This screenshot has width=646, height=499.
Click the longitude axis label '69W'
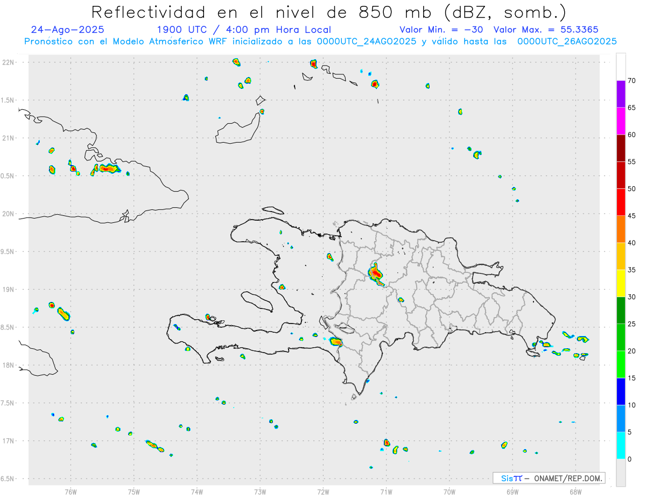coord(512,491)
